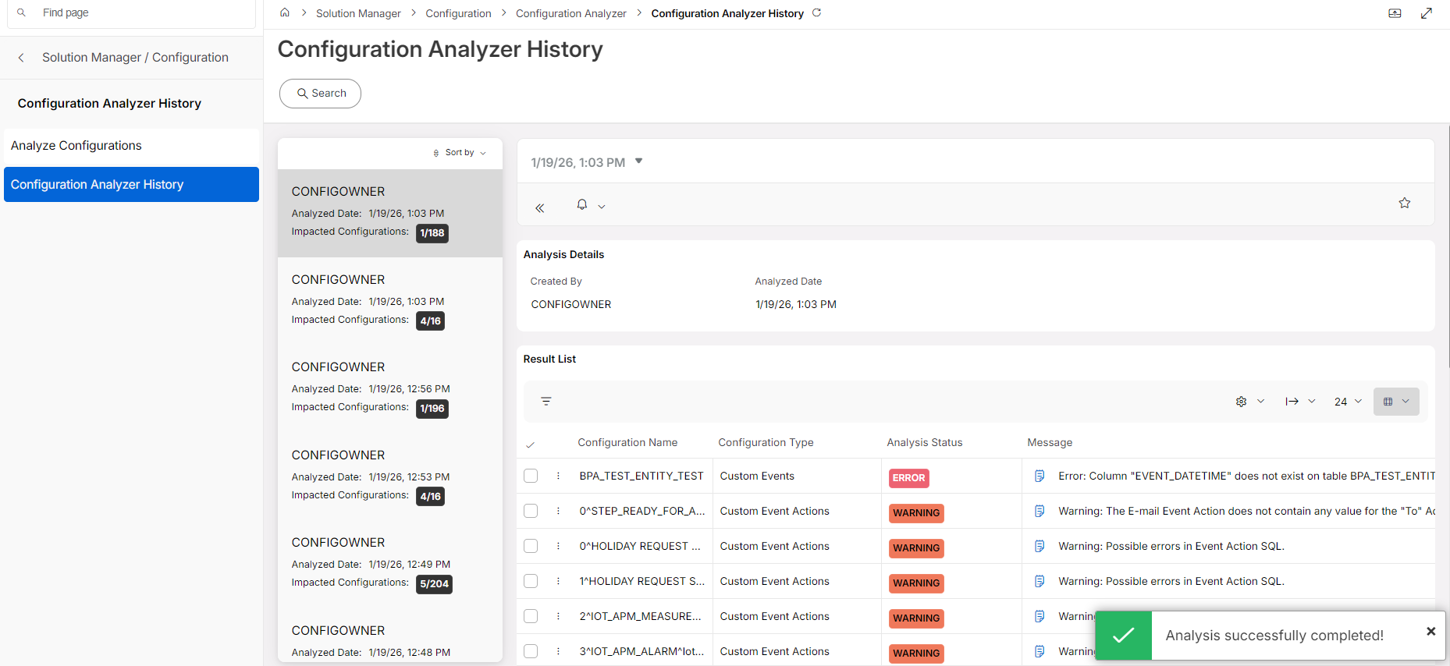This screenshot has width=1450, height=666.
Task: Expand chevron next to notification bell
Action: pyautogui.click(x=602, y=207)
